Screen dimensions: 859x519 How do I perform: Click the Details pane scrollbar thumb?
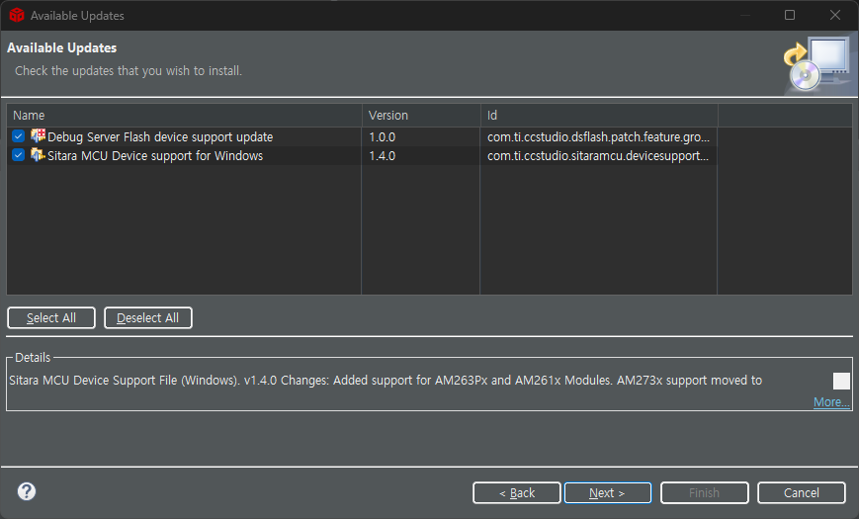coord(841,381)
